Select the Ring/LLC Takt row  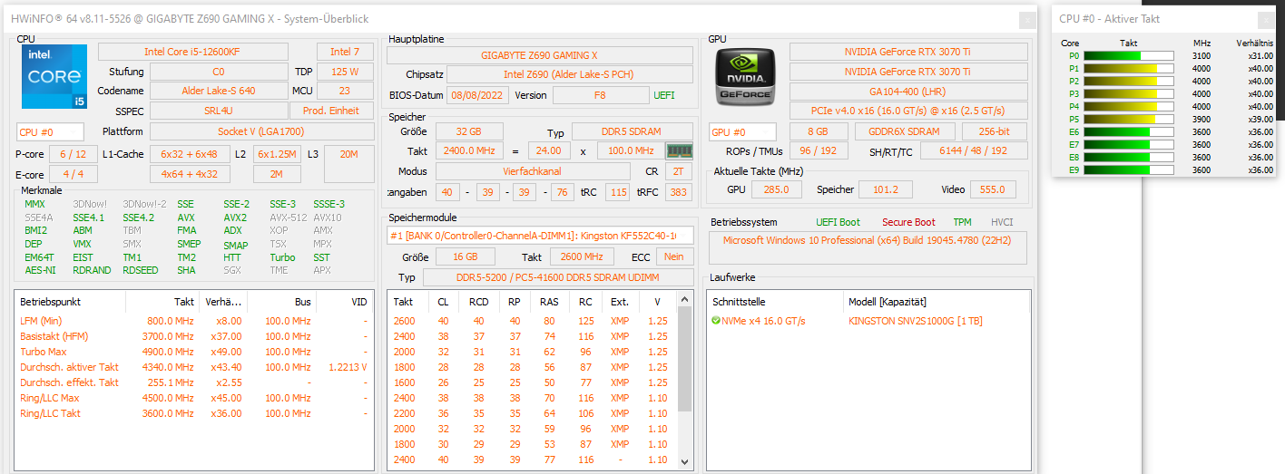point(194,413)
